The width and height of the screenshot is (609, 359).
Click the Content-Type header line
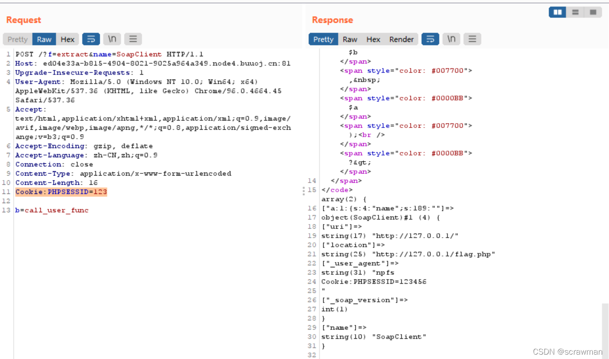123,174
